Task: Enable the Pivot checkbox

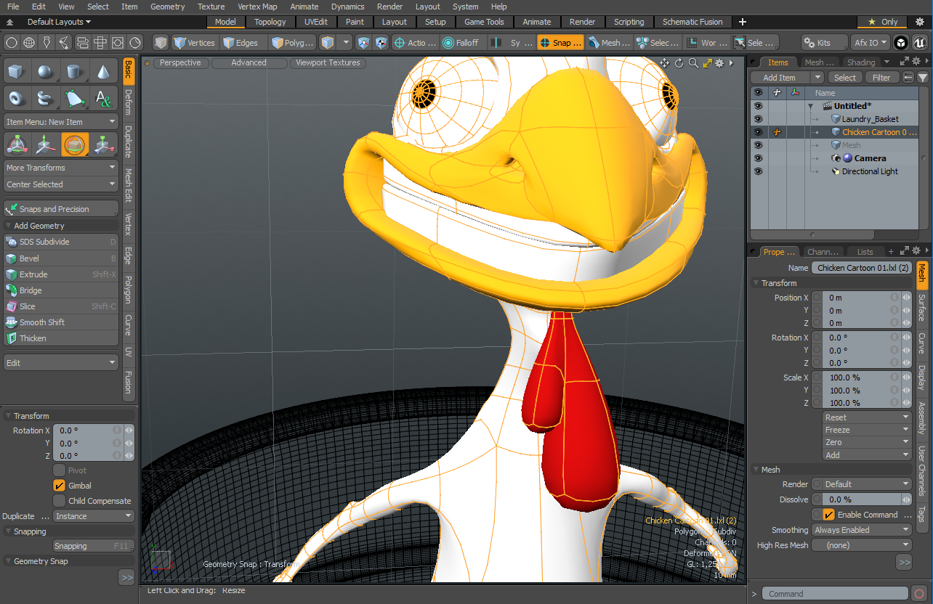Action: (60, 470)
